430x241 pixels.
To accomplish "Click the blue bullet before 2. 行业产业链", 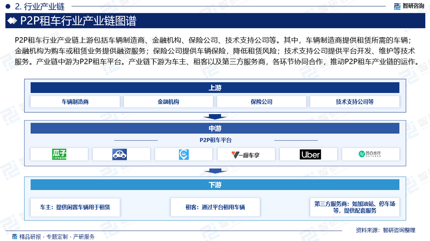I will click(8, 6).
